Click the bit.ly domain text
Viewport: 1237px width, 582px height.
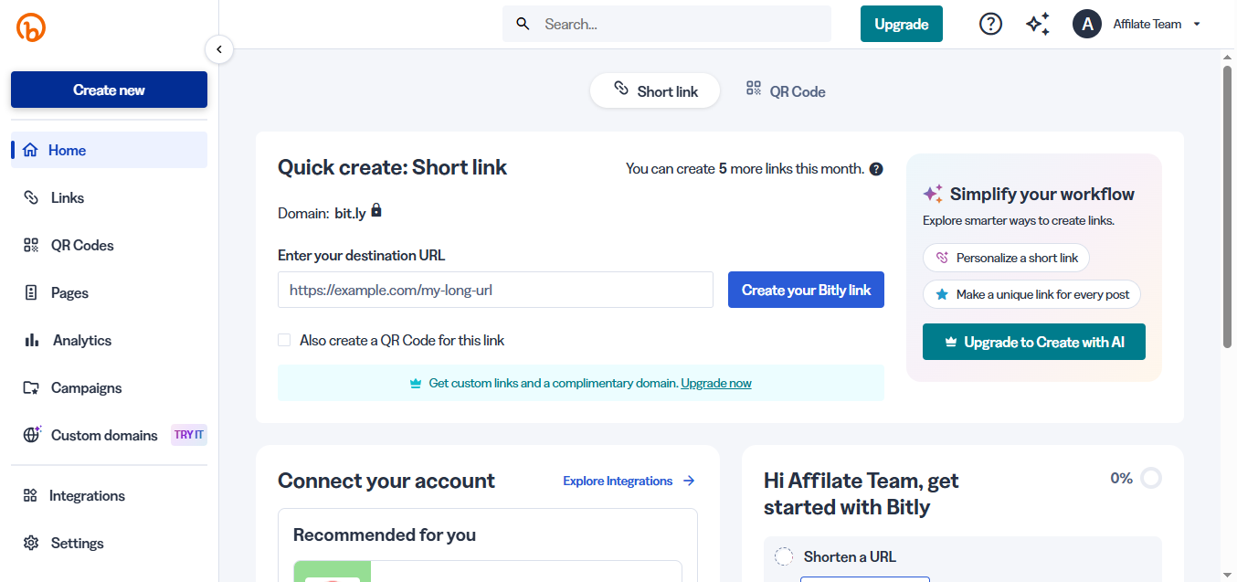click(x=350, y=213)
